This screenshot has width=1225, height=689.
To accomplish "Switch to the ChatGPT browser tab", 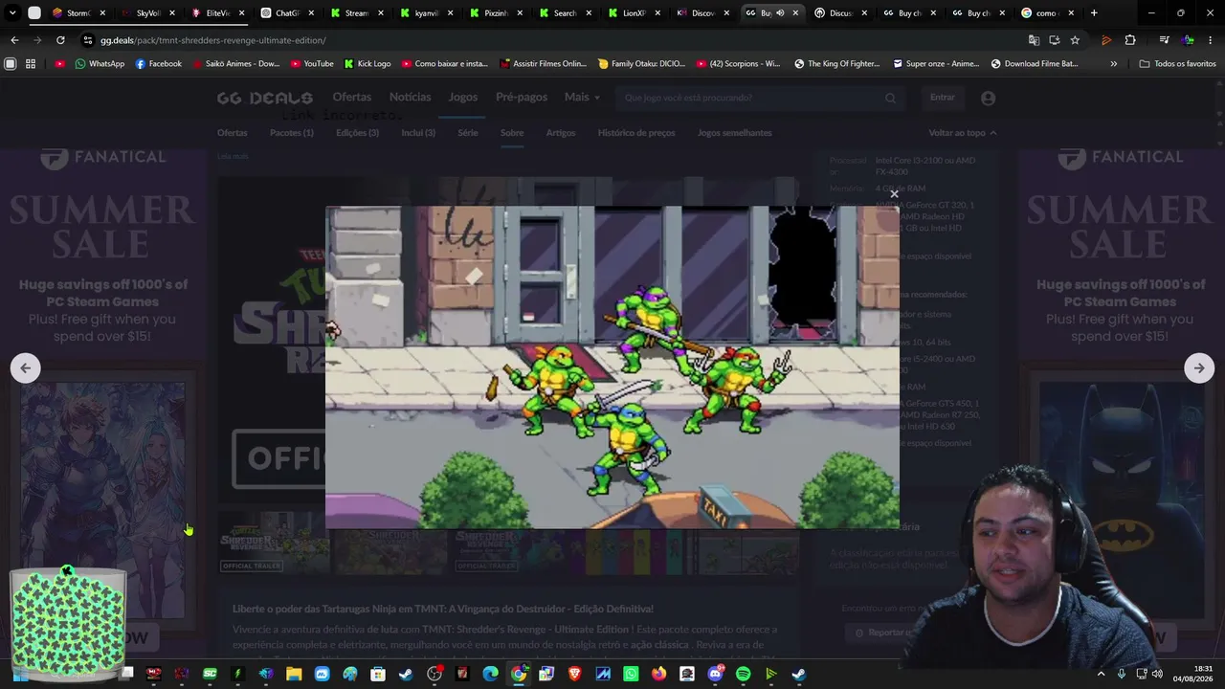I will click(x=286, y=13).
